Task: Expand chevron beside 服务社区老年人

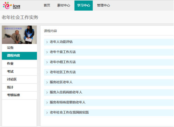Action: [x=47, y=82]
